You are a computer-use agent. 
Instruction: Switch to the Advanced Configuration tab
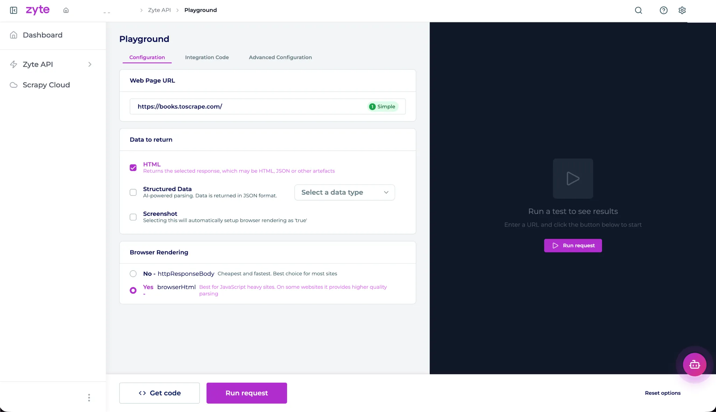(280, 57)
